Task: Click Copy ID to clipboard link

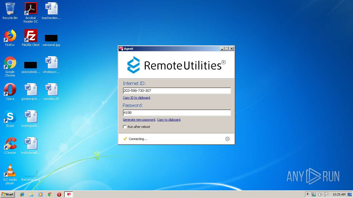Action: click(137, 98)
